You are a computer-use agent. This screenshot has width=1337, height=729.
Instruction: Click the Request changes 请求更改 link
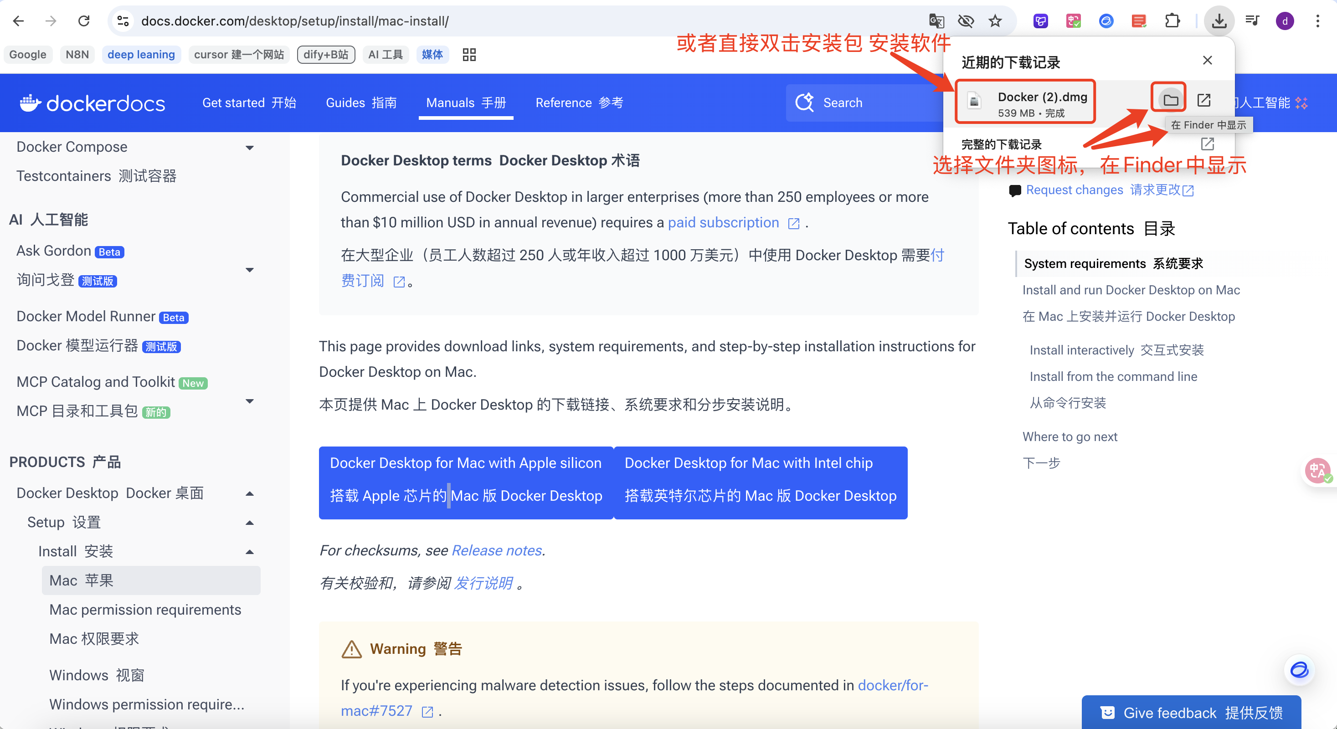coord(1109,190)
